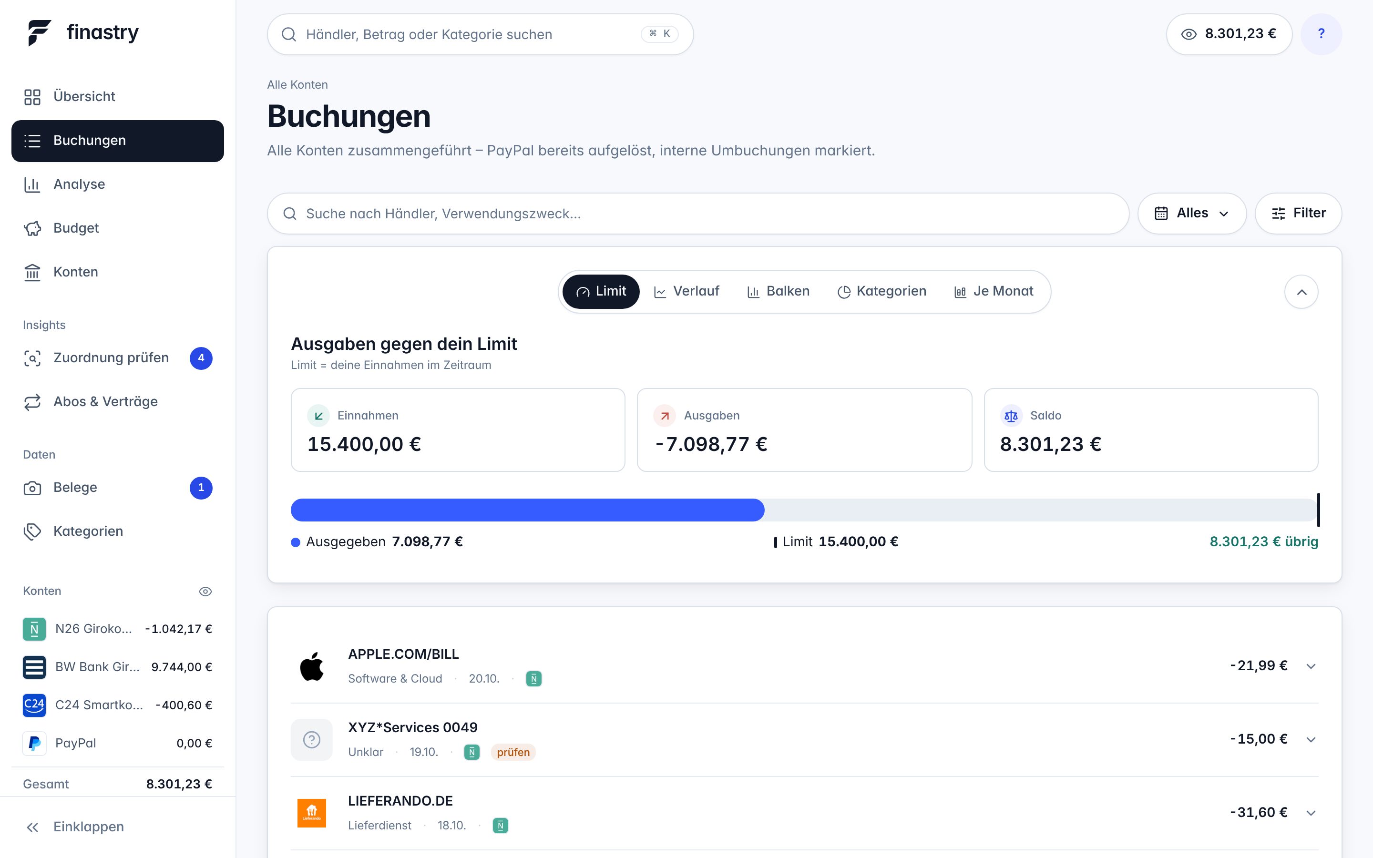Image resolution: width=1373 pixels, height=858 pixels.
Task: Click the help question mark button
Action: (1321, 34)
